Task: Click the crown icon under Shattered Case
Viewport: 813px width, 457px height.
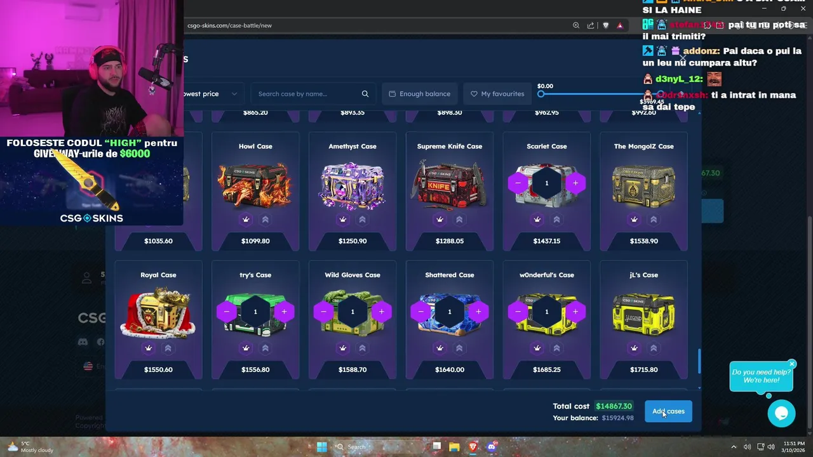Action: coord(440,348)
